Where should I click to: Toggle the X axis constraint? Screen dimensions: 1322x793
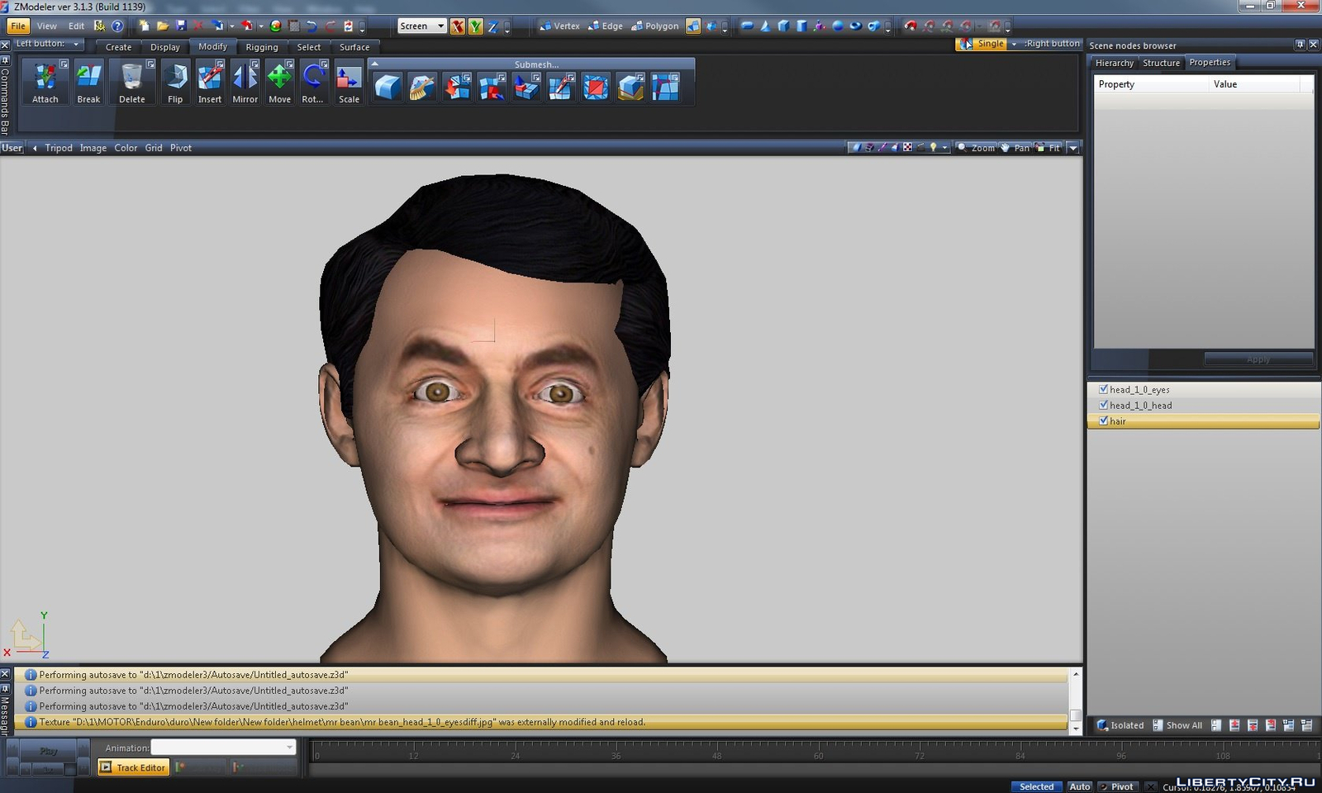458,26
